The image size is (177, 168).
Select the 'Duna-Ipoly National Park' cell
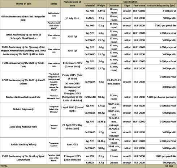tap(23, 127)
